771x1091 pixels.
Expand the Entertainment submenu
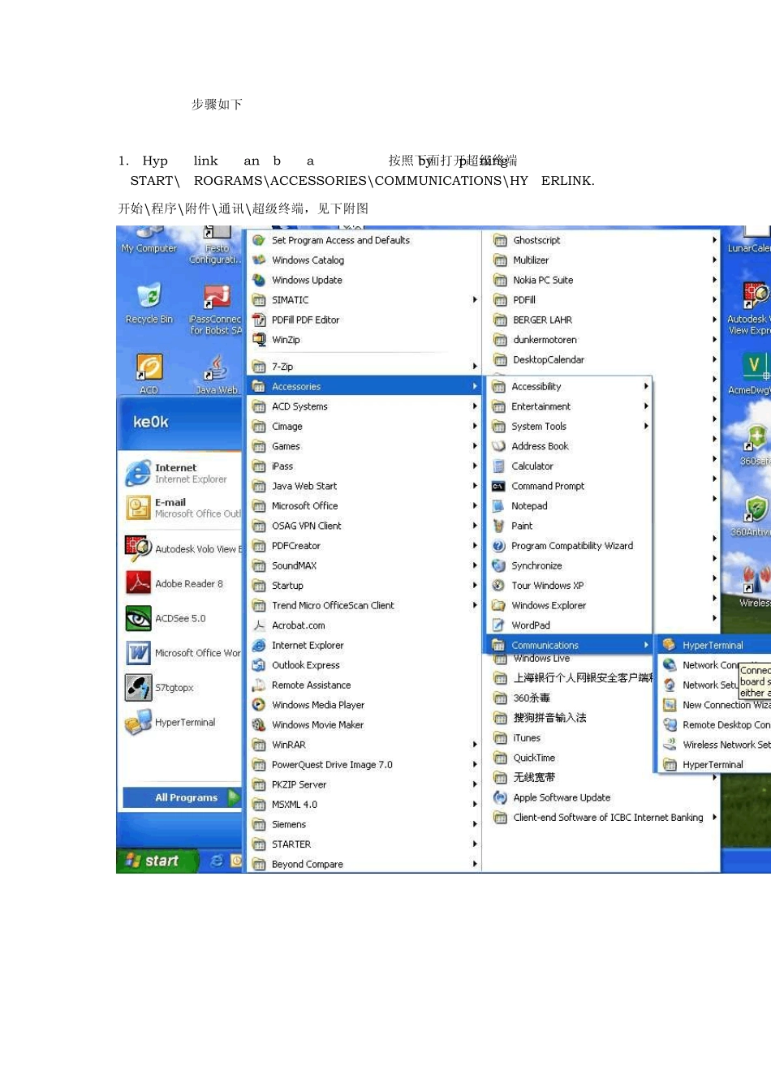568,406
